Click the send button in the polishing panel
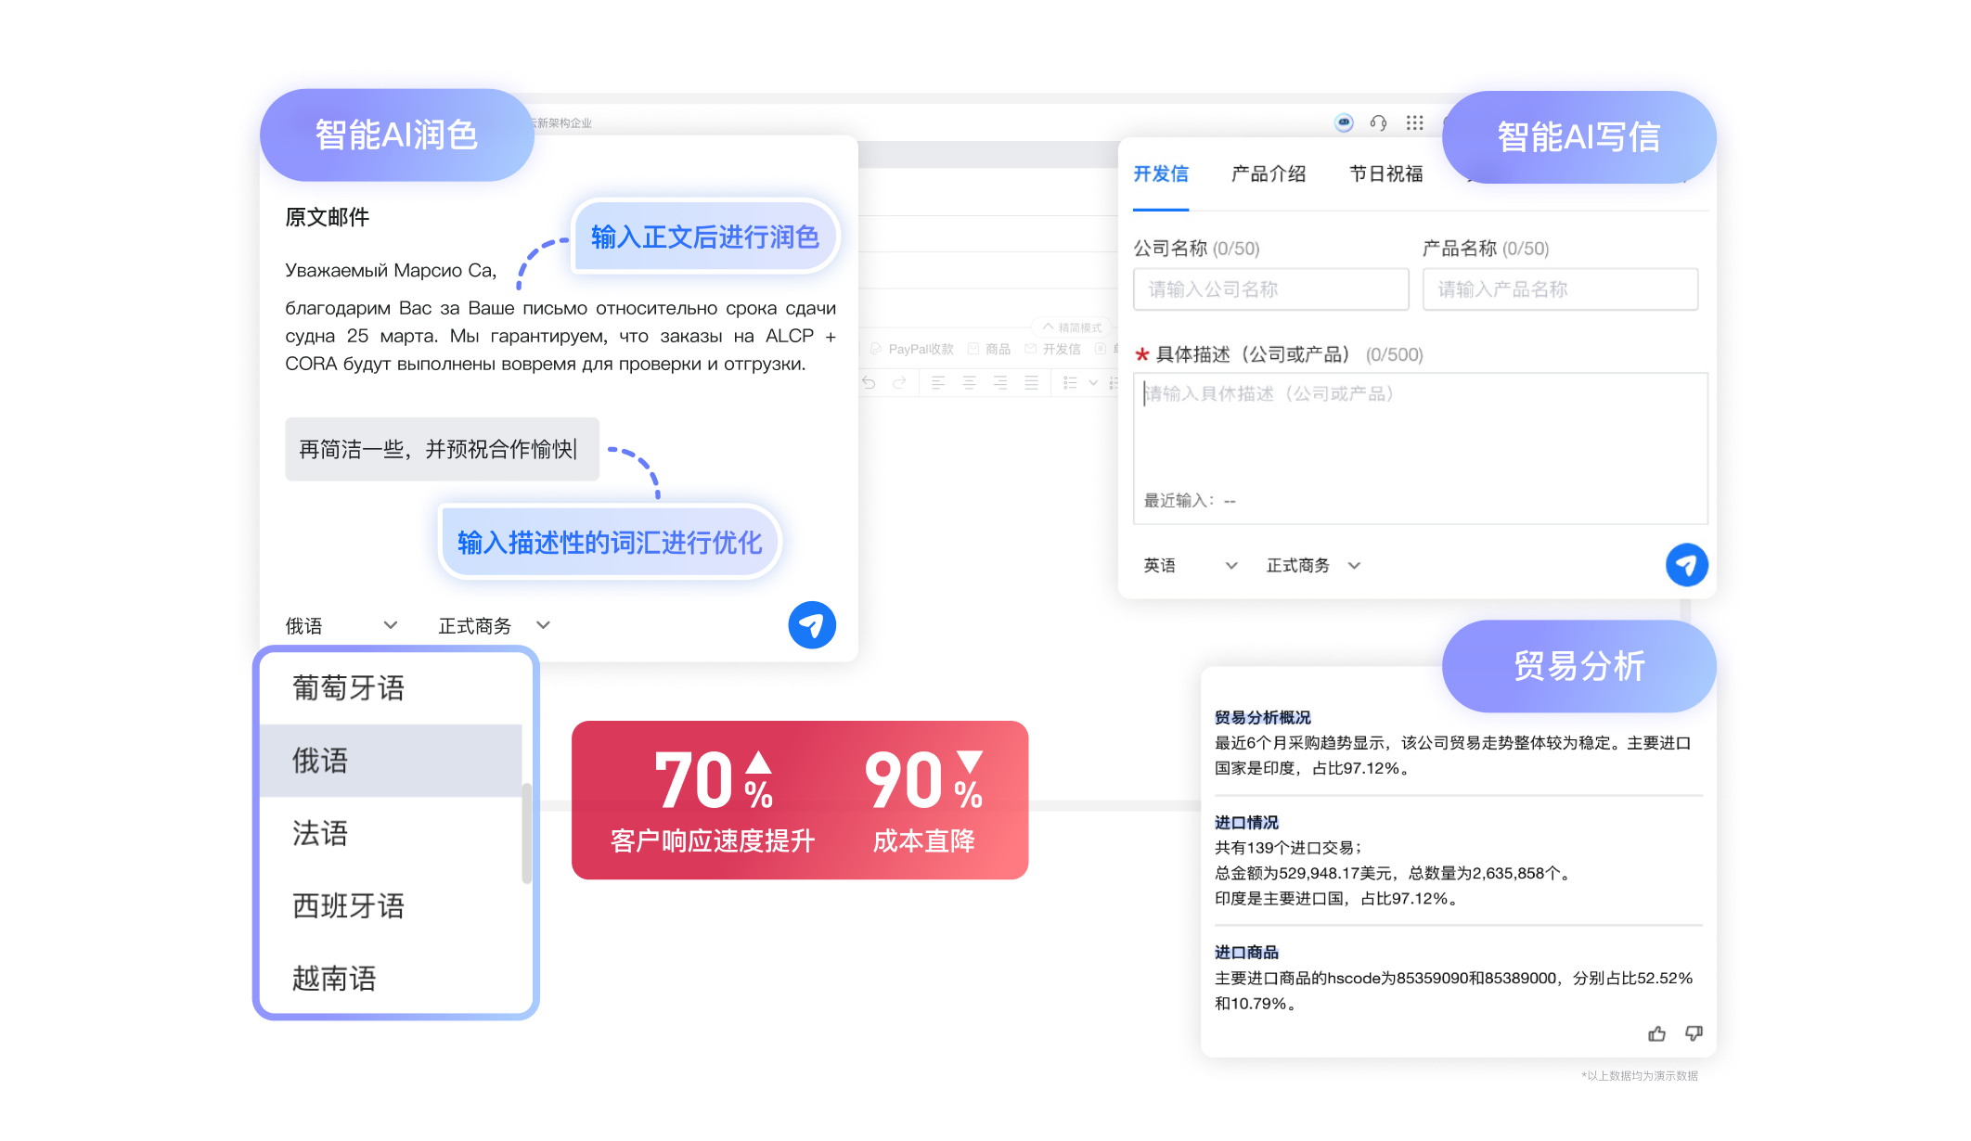Viewport: 1971px width, 1141px height. [811, 625]
